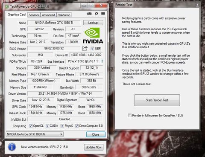205x157 pixels.
Task: Click the DirectX Support value 12 (12_1)
Action: (x=92, y=68)
